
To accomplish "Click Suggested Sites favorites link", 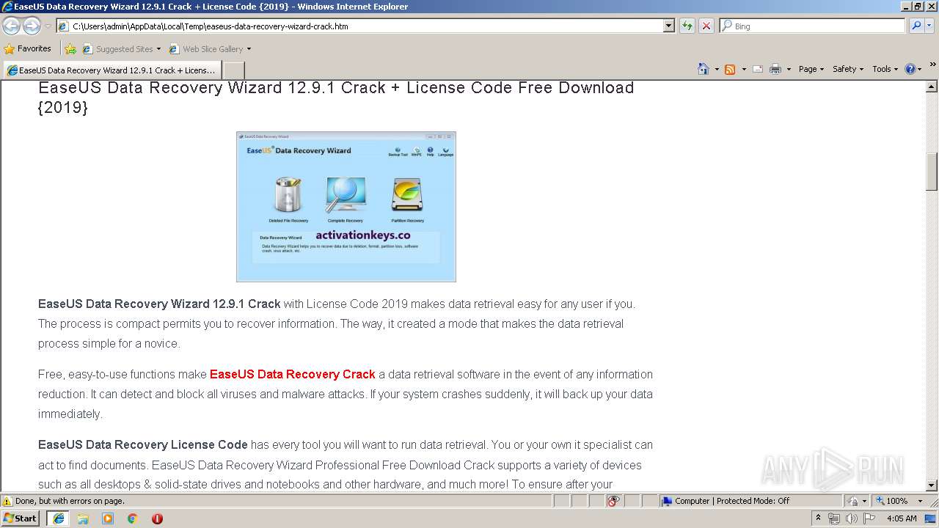I will (x=121, y=49).
